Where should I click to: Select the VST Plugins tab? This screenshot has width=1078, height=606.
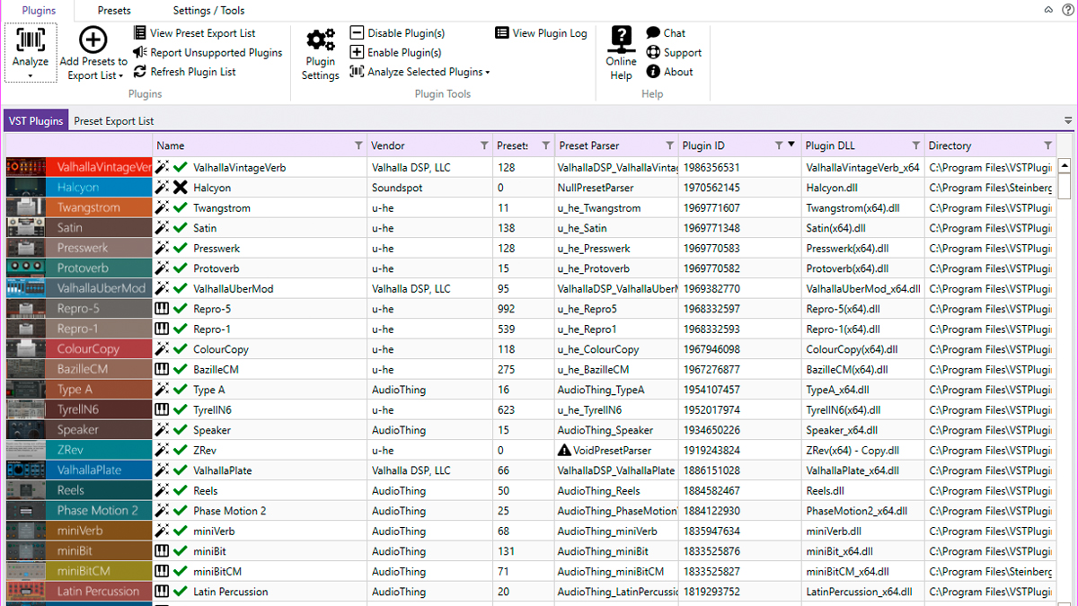pyautogui.click(x=36, y=121)
